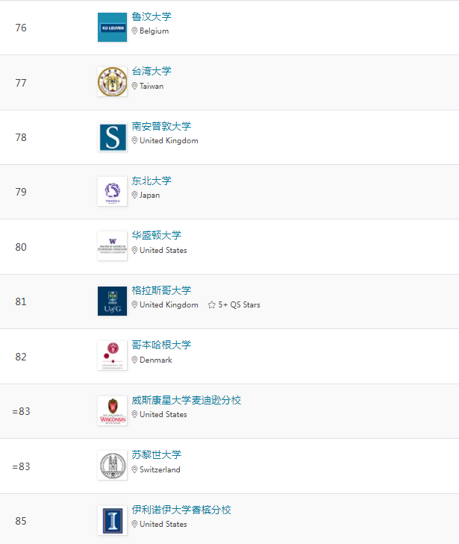The height and width of the screenshot is (544, 459).
Task: Click the University of Copenhagen logo
Action: point(112,356)
